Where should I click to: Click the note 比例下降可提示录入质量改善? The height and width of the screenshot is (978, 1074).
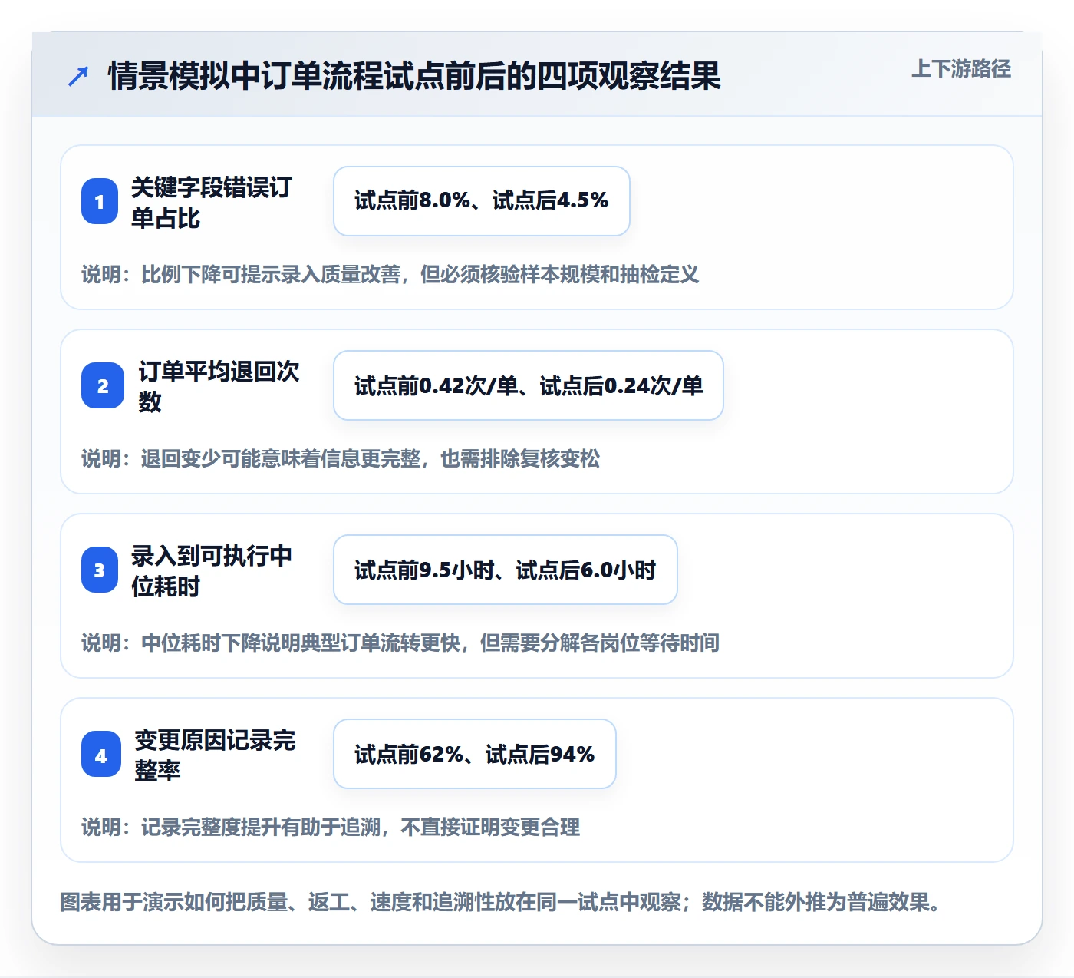click(271, 275)
